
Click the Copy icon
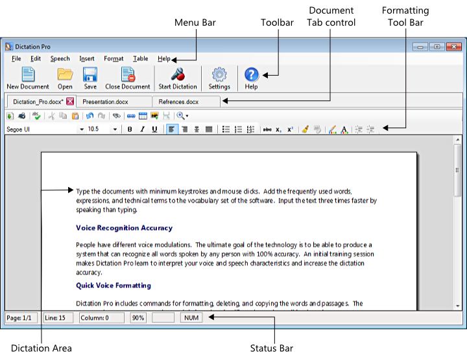pos(63,116)
